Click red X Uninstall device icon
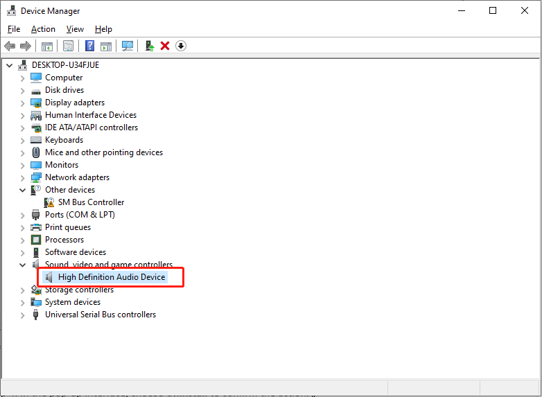542x397 pixels. [x=165, y=46]
